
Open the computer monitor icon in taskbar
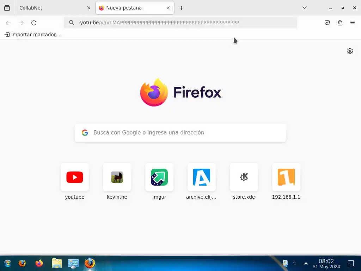click(x=73, y=263)
